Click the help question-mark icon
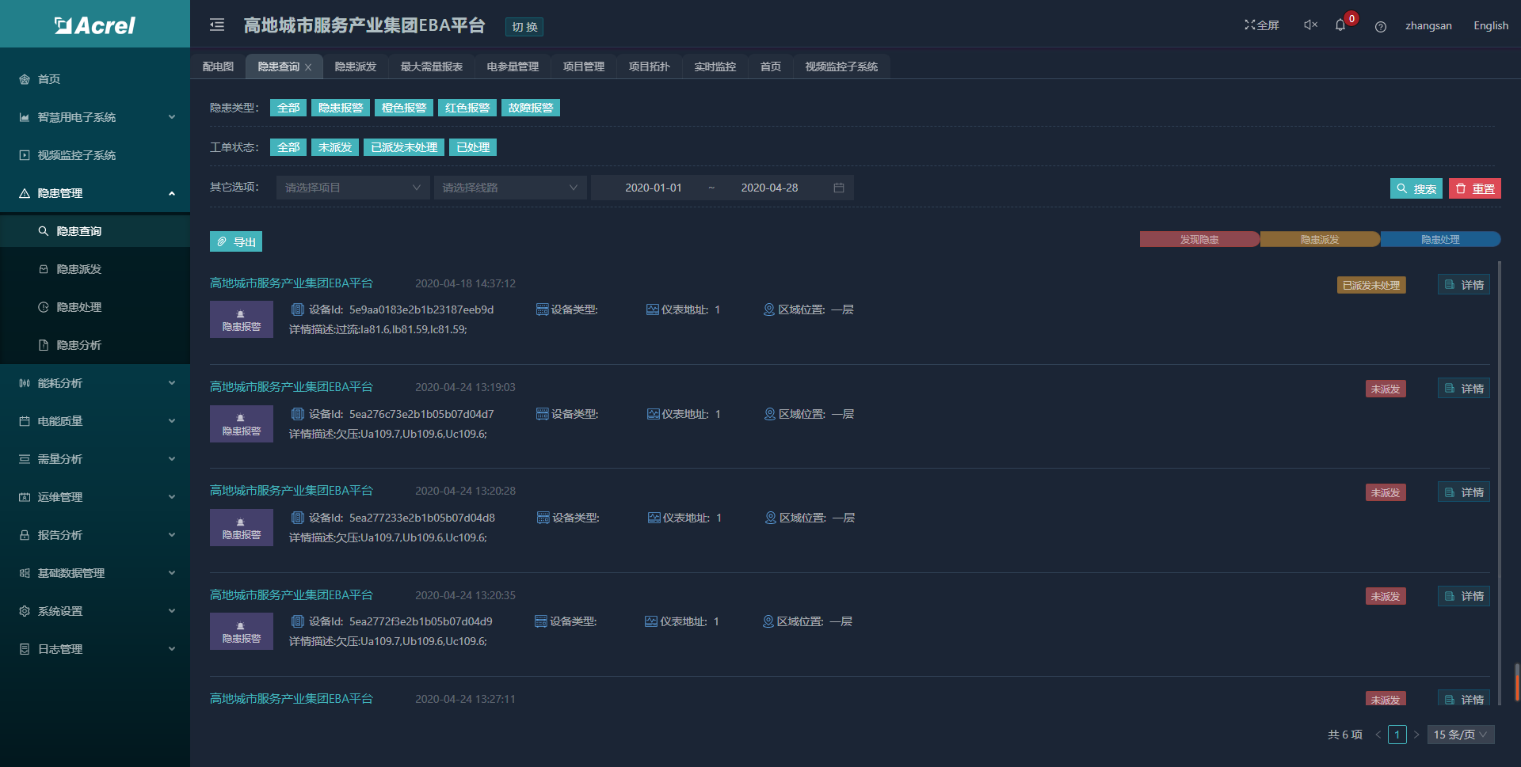 (x=1381, y=26)
